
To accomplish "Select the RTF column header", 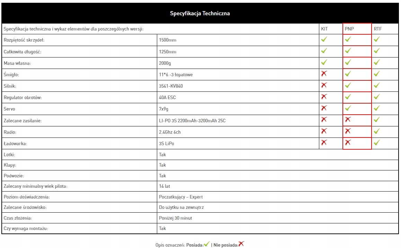I will 377,29.
